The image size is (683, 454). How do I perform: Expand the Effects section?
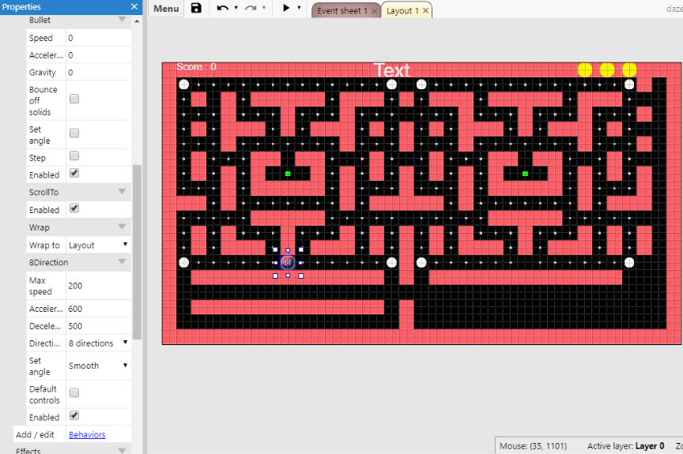122,451
